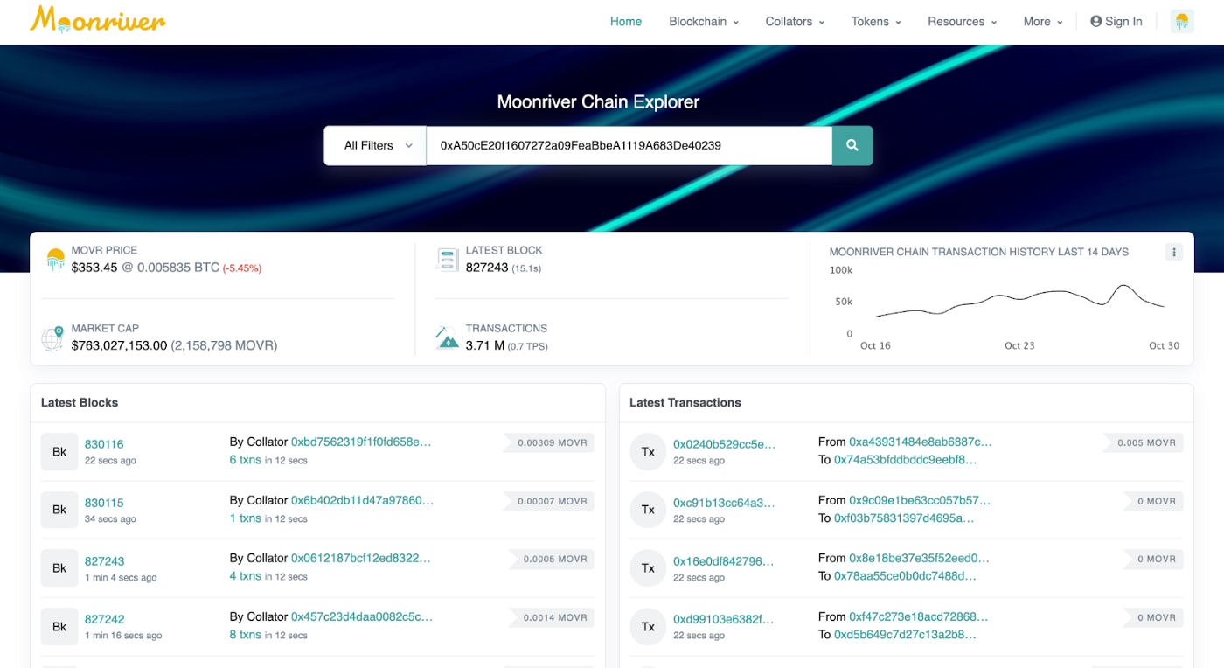This screenshot has height=668, width=1224.
Task: View the 8 txns in block 827242
Action: [x=245, y=635]
